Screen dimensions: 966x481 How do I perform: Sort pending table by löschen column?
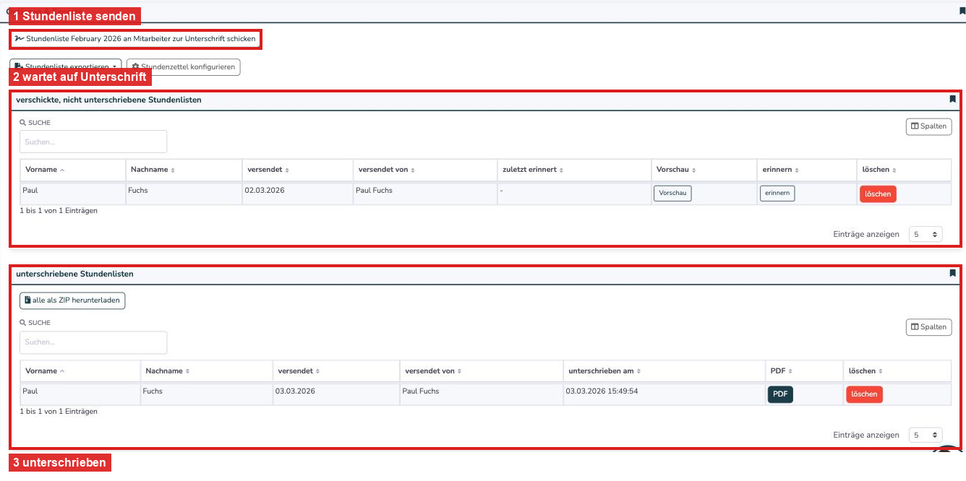(x=904, y=170)
